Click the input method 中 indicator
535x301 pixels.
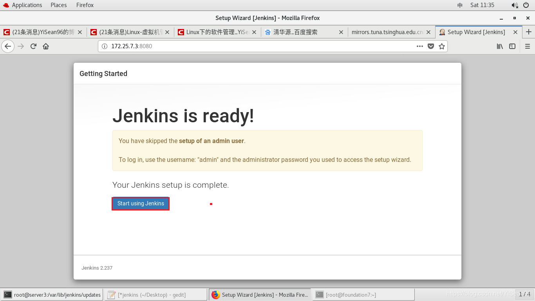460,5
